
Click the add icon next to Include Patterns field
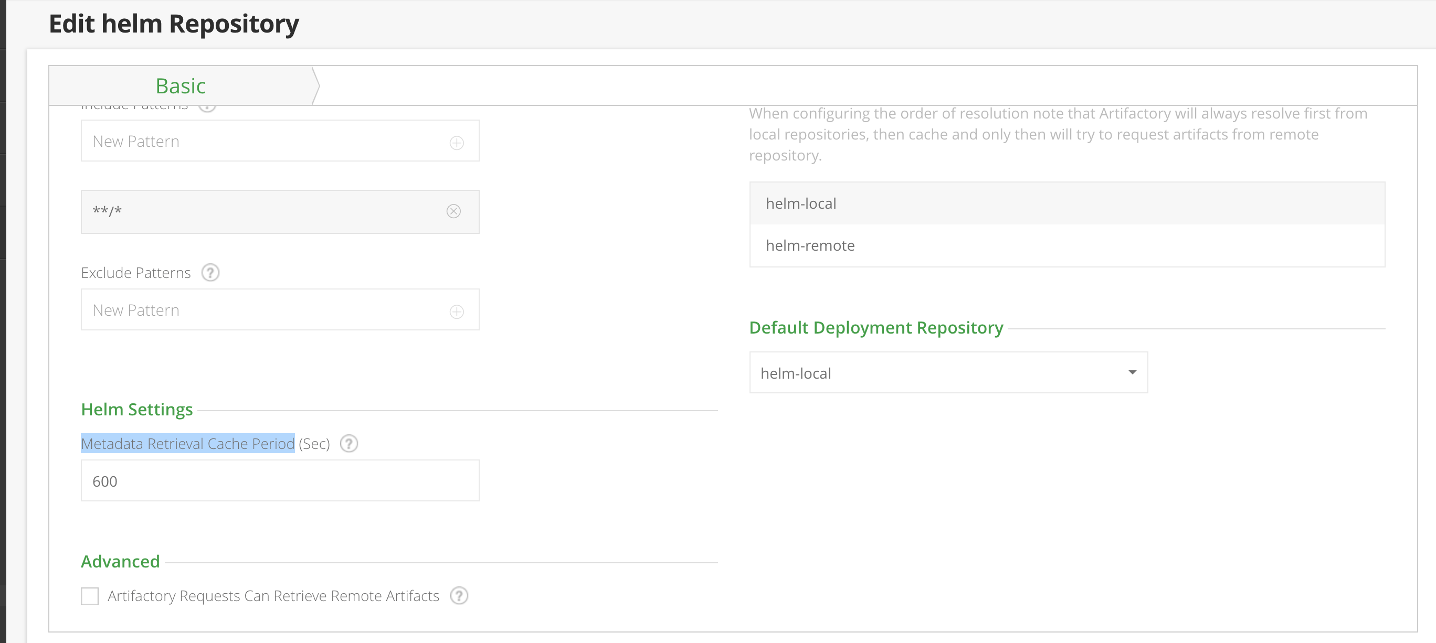click(457, 143)
